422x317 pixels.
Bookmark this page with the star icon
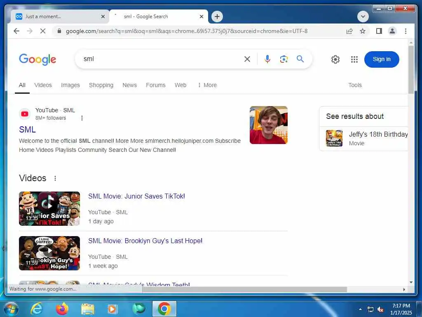coord(363,31)
